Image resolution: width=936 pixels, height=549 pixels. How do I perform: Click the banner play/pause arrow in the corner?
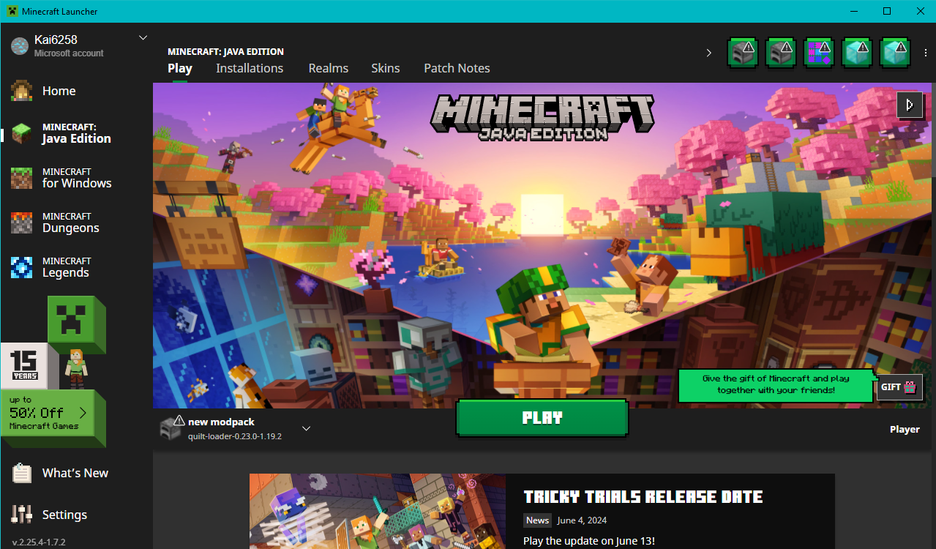coord(910,105)
